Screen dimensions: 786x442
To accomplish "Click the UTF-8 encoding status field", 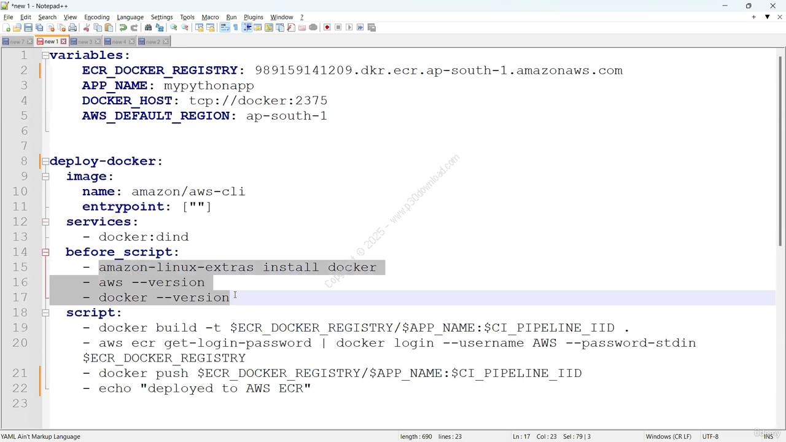I will pos(710,436).
